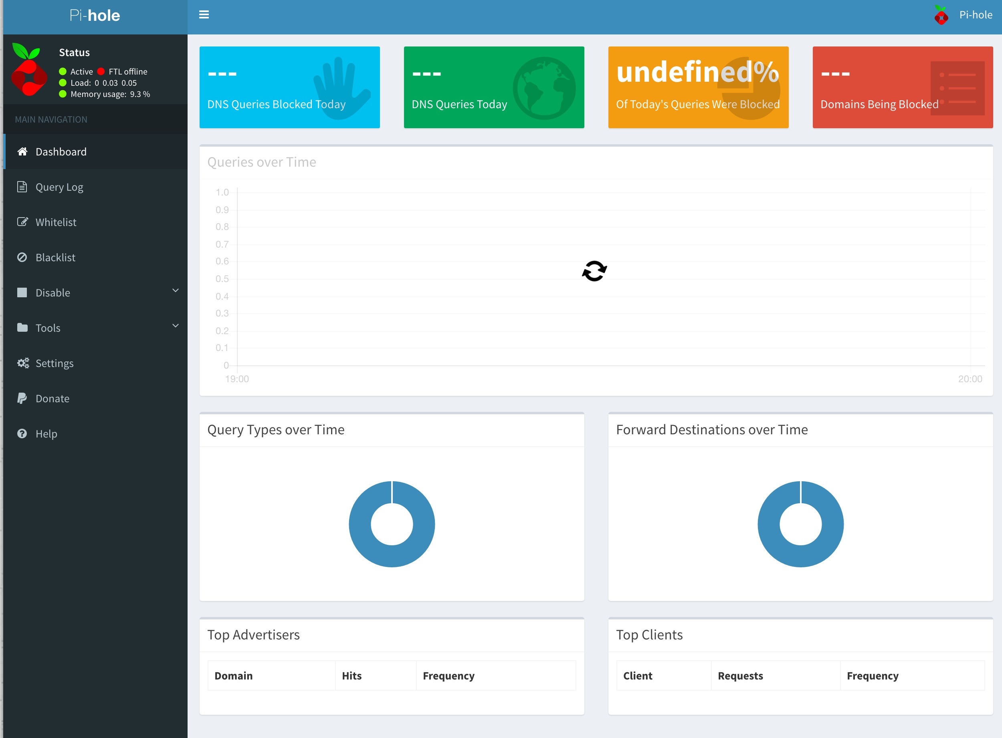1002x738 pixels.
Task: Click the DNS Queries Blocked Today box
Action: 289,88
